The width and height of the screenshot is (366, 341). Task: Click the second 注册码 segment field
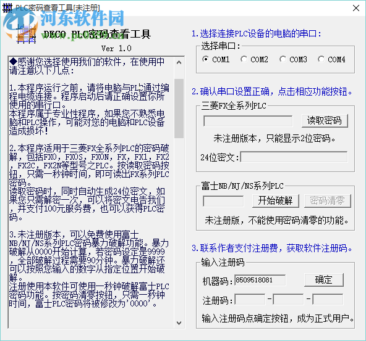coord(288,299)
